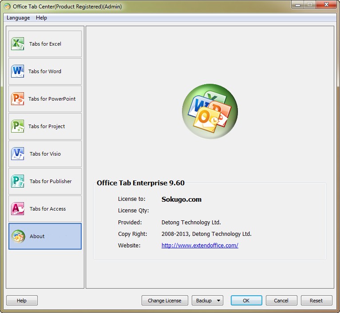Click the Cancel button
Image resolution: width=340 pixels, height=313 pixels.
pyautogui.click(x=281, y=301)
